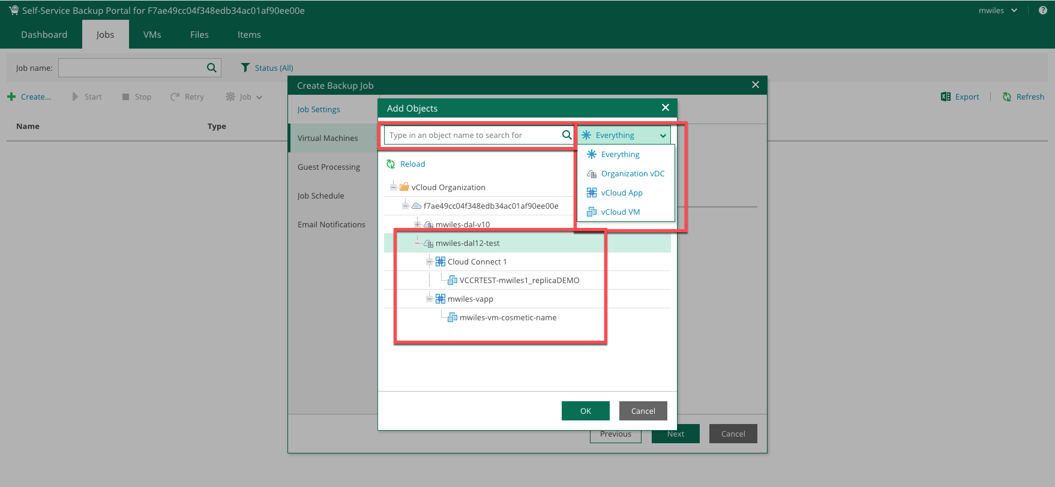Click the Export Excel icon

point(946,97)
